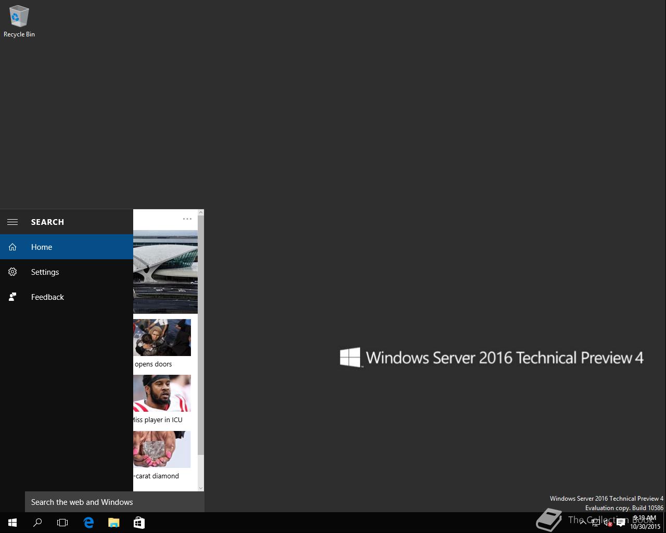This screenshot has height=533, width=666.
Task: Click the 'player in ICU' headline
Action: coord(158,420)
